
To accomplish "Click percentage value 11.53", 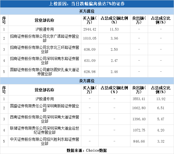I will click(114, 29).
